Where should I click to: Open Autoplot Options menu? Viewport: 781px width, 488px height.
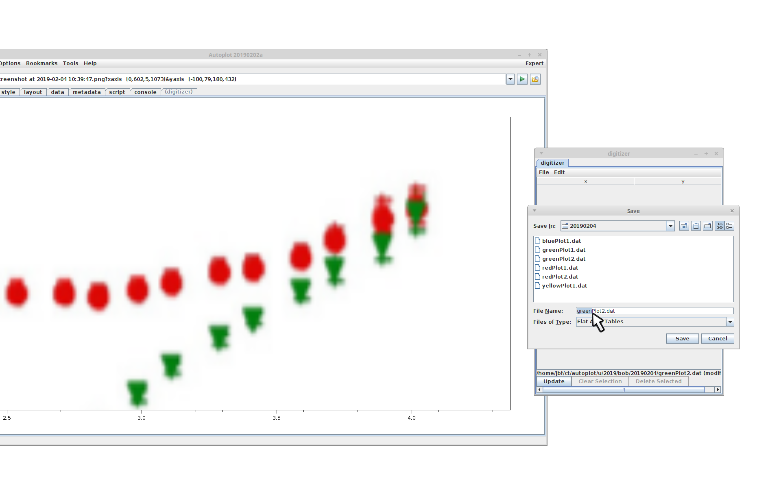tap(10, 63)
